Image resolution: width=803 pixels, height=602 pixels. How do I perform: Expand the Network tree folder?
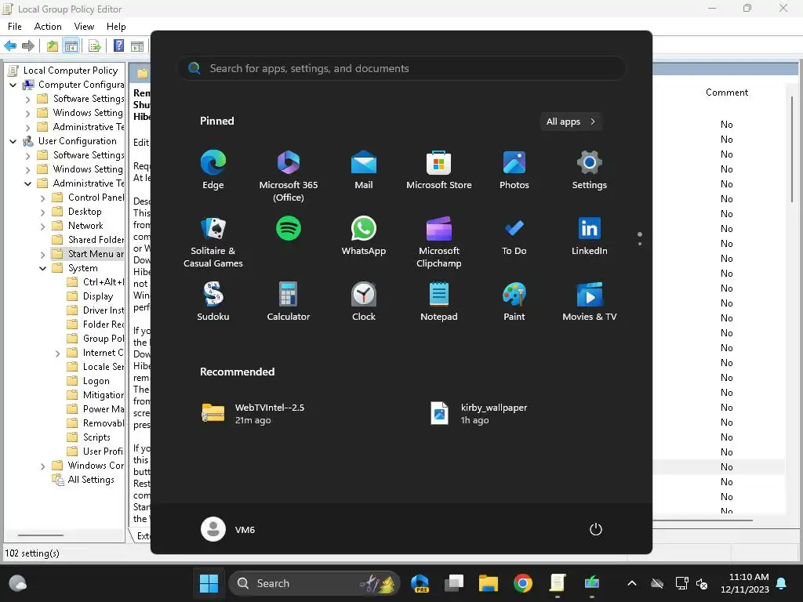43,227
